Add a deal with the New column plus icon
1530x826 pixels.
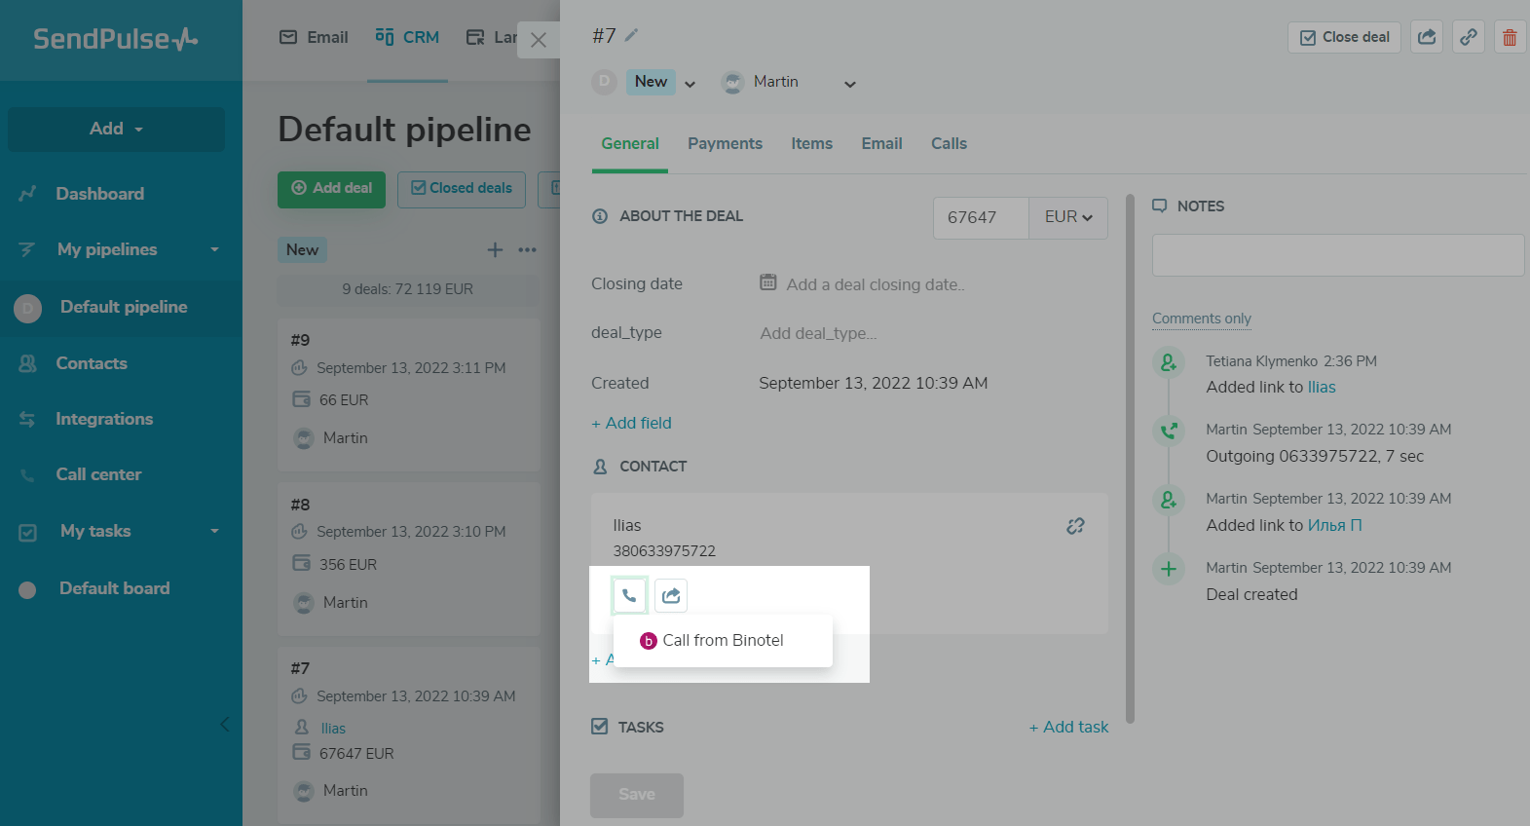495,250
